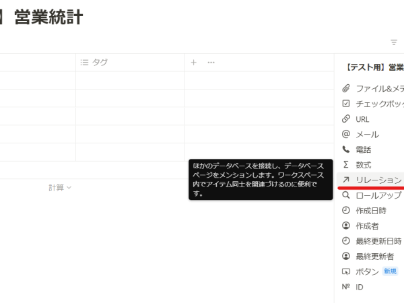This screenshot has height=303, width=404.
Task: Click the 新規 badge next to ボタン
Action: [x=390, y=271]
